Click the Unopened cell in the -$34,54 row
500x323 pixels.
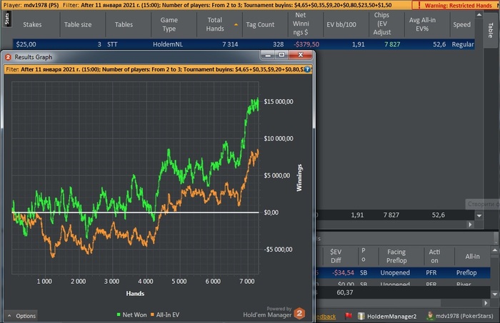[x=395, y=272]
